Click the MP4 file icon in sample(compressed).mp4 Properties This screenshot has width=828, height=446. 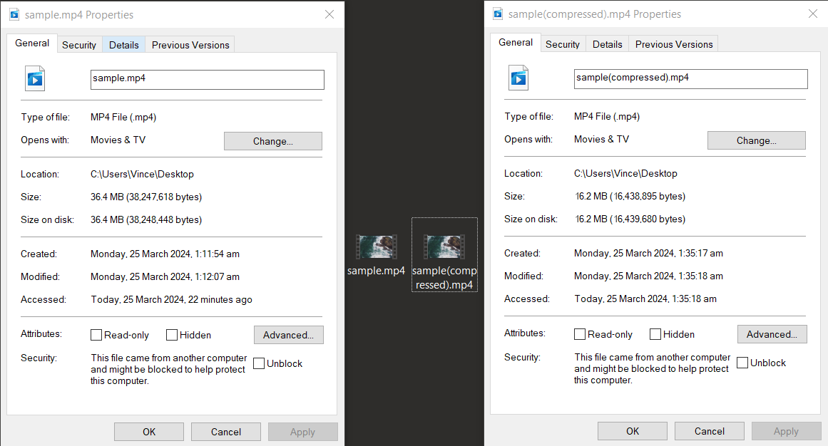click(x=518, y=78)
